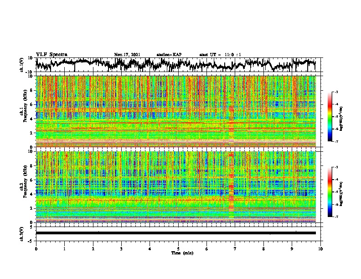Click the "-7" label on the ch.2 color bar
The width and height of the screenshot is (361, 279).
[x=336, y=217]
